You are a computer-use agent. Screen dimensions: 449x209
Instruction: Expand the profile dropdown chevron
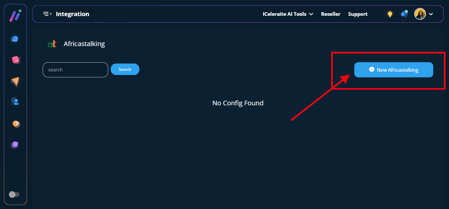point(431,14)
